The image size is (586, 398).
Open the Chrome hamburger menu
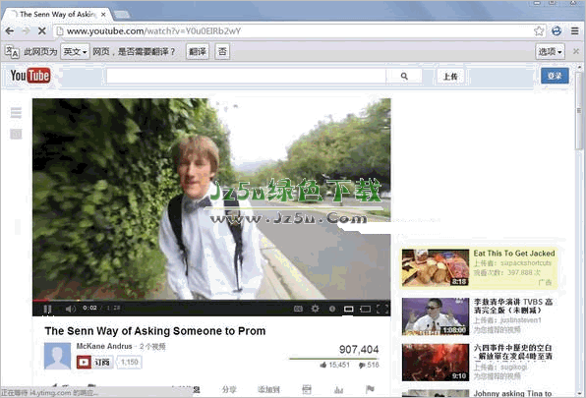tap(575, 31)
